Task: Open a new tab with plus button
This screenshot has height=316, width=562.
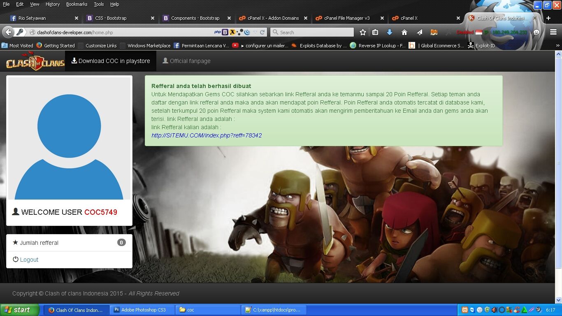Action: point(548,18)
